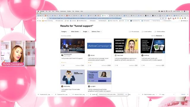The image size is (190, 107).
Task: Open the Delivery Time filter dropdown
Action: pos(96,32)
